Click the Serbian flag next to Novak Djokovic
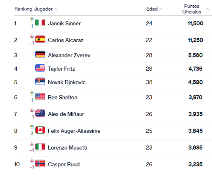 (40, 82)
